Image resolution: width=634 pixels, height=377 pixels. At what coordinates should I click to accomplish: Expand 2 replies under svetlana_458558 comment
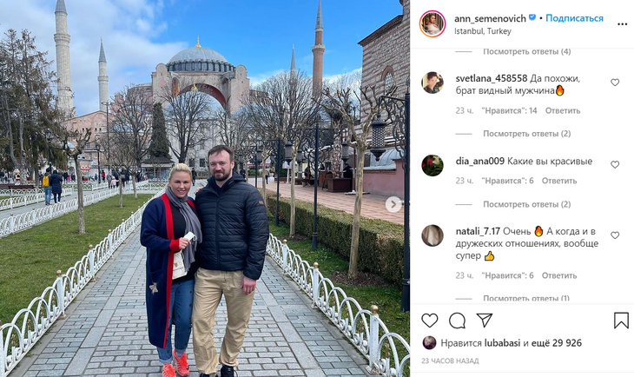[x=526, y=134]
